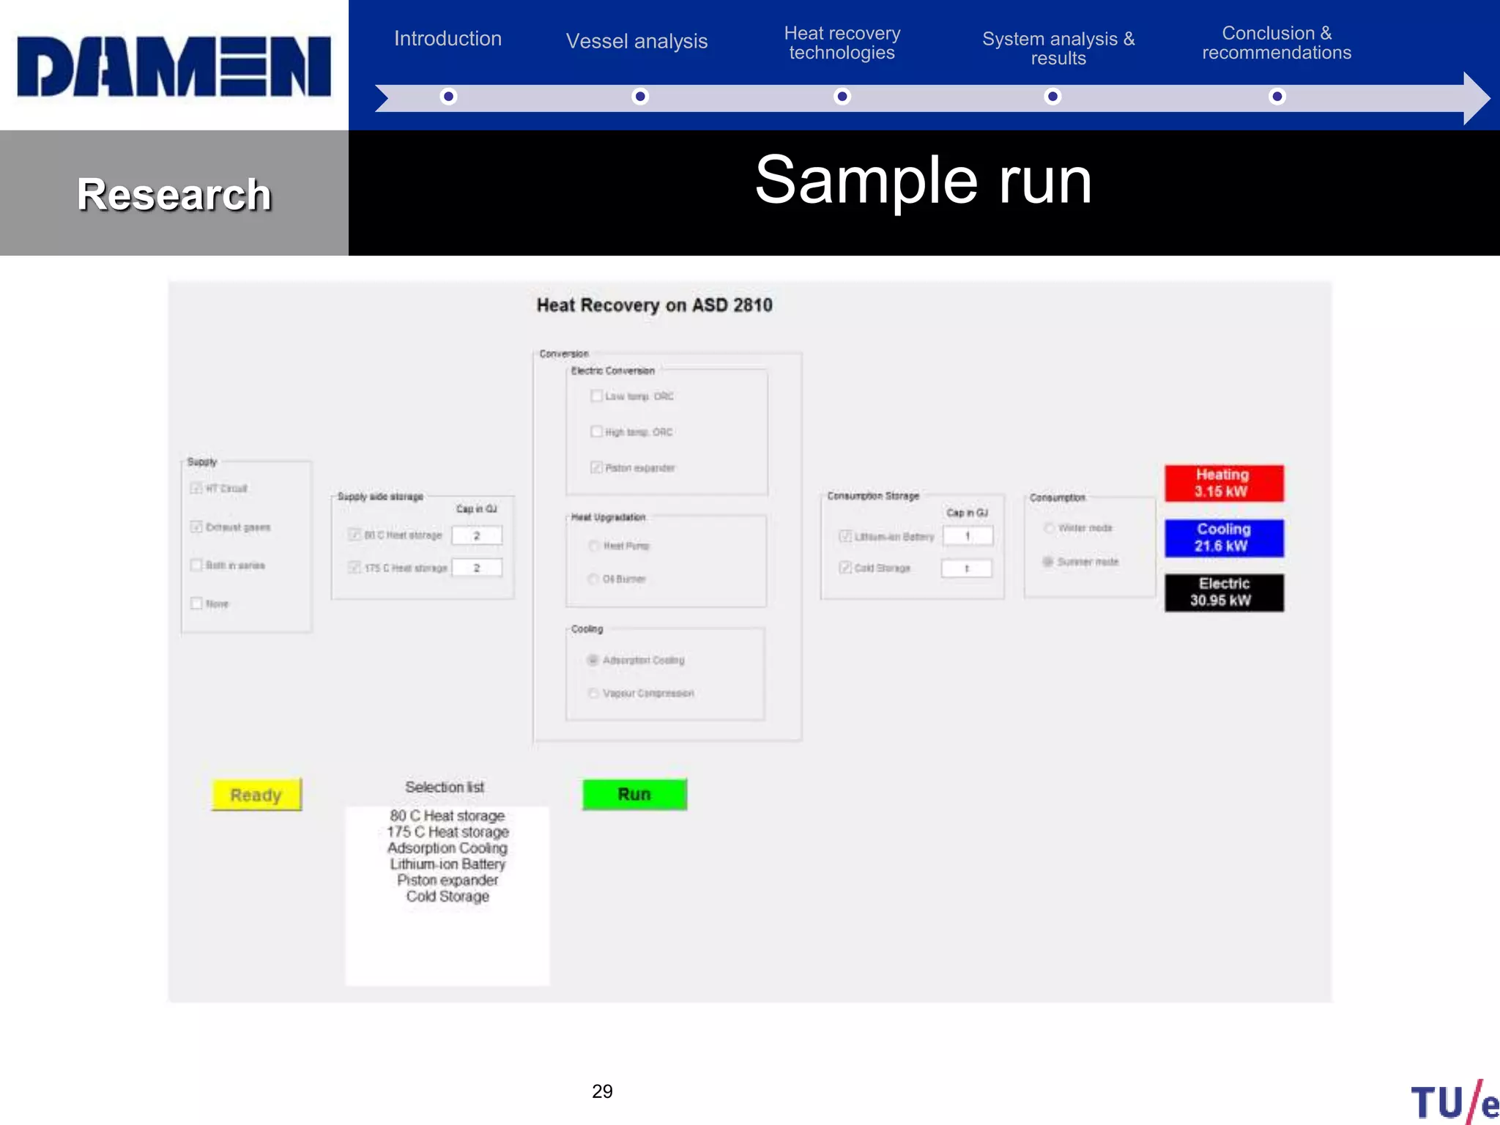
Task: Click the timeline dot under Introduction
Action: point(449,97)
